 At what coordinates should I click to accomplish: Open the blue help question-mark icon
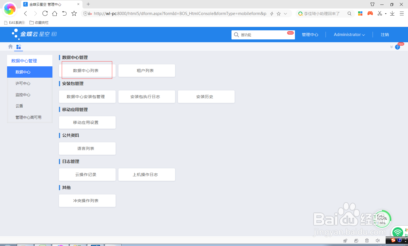[398, 47]
